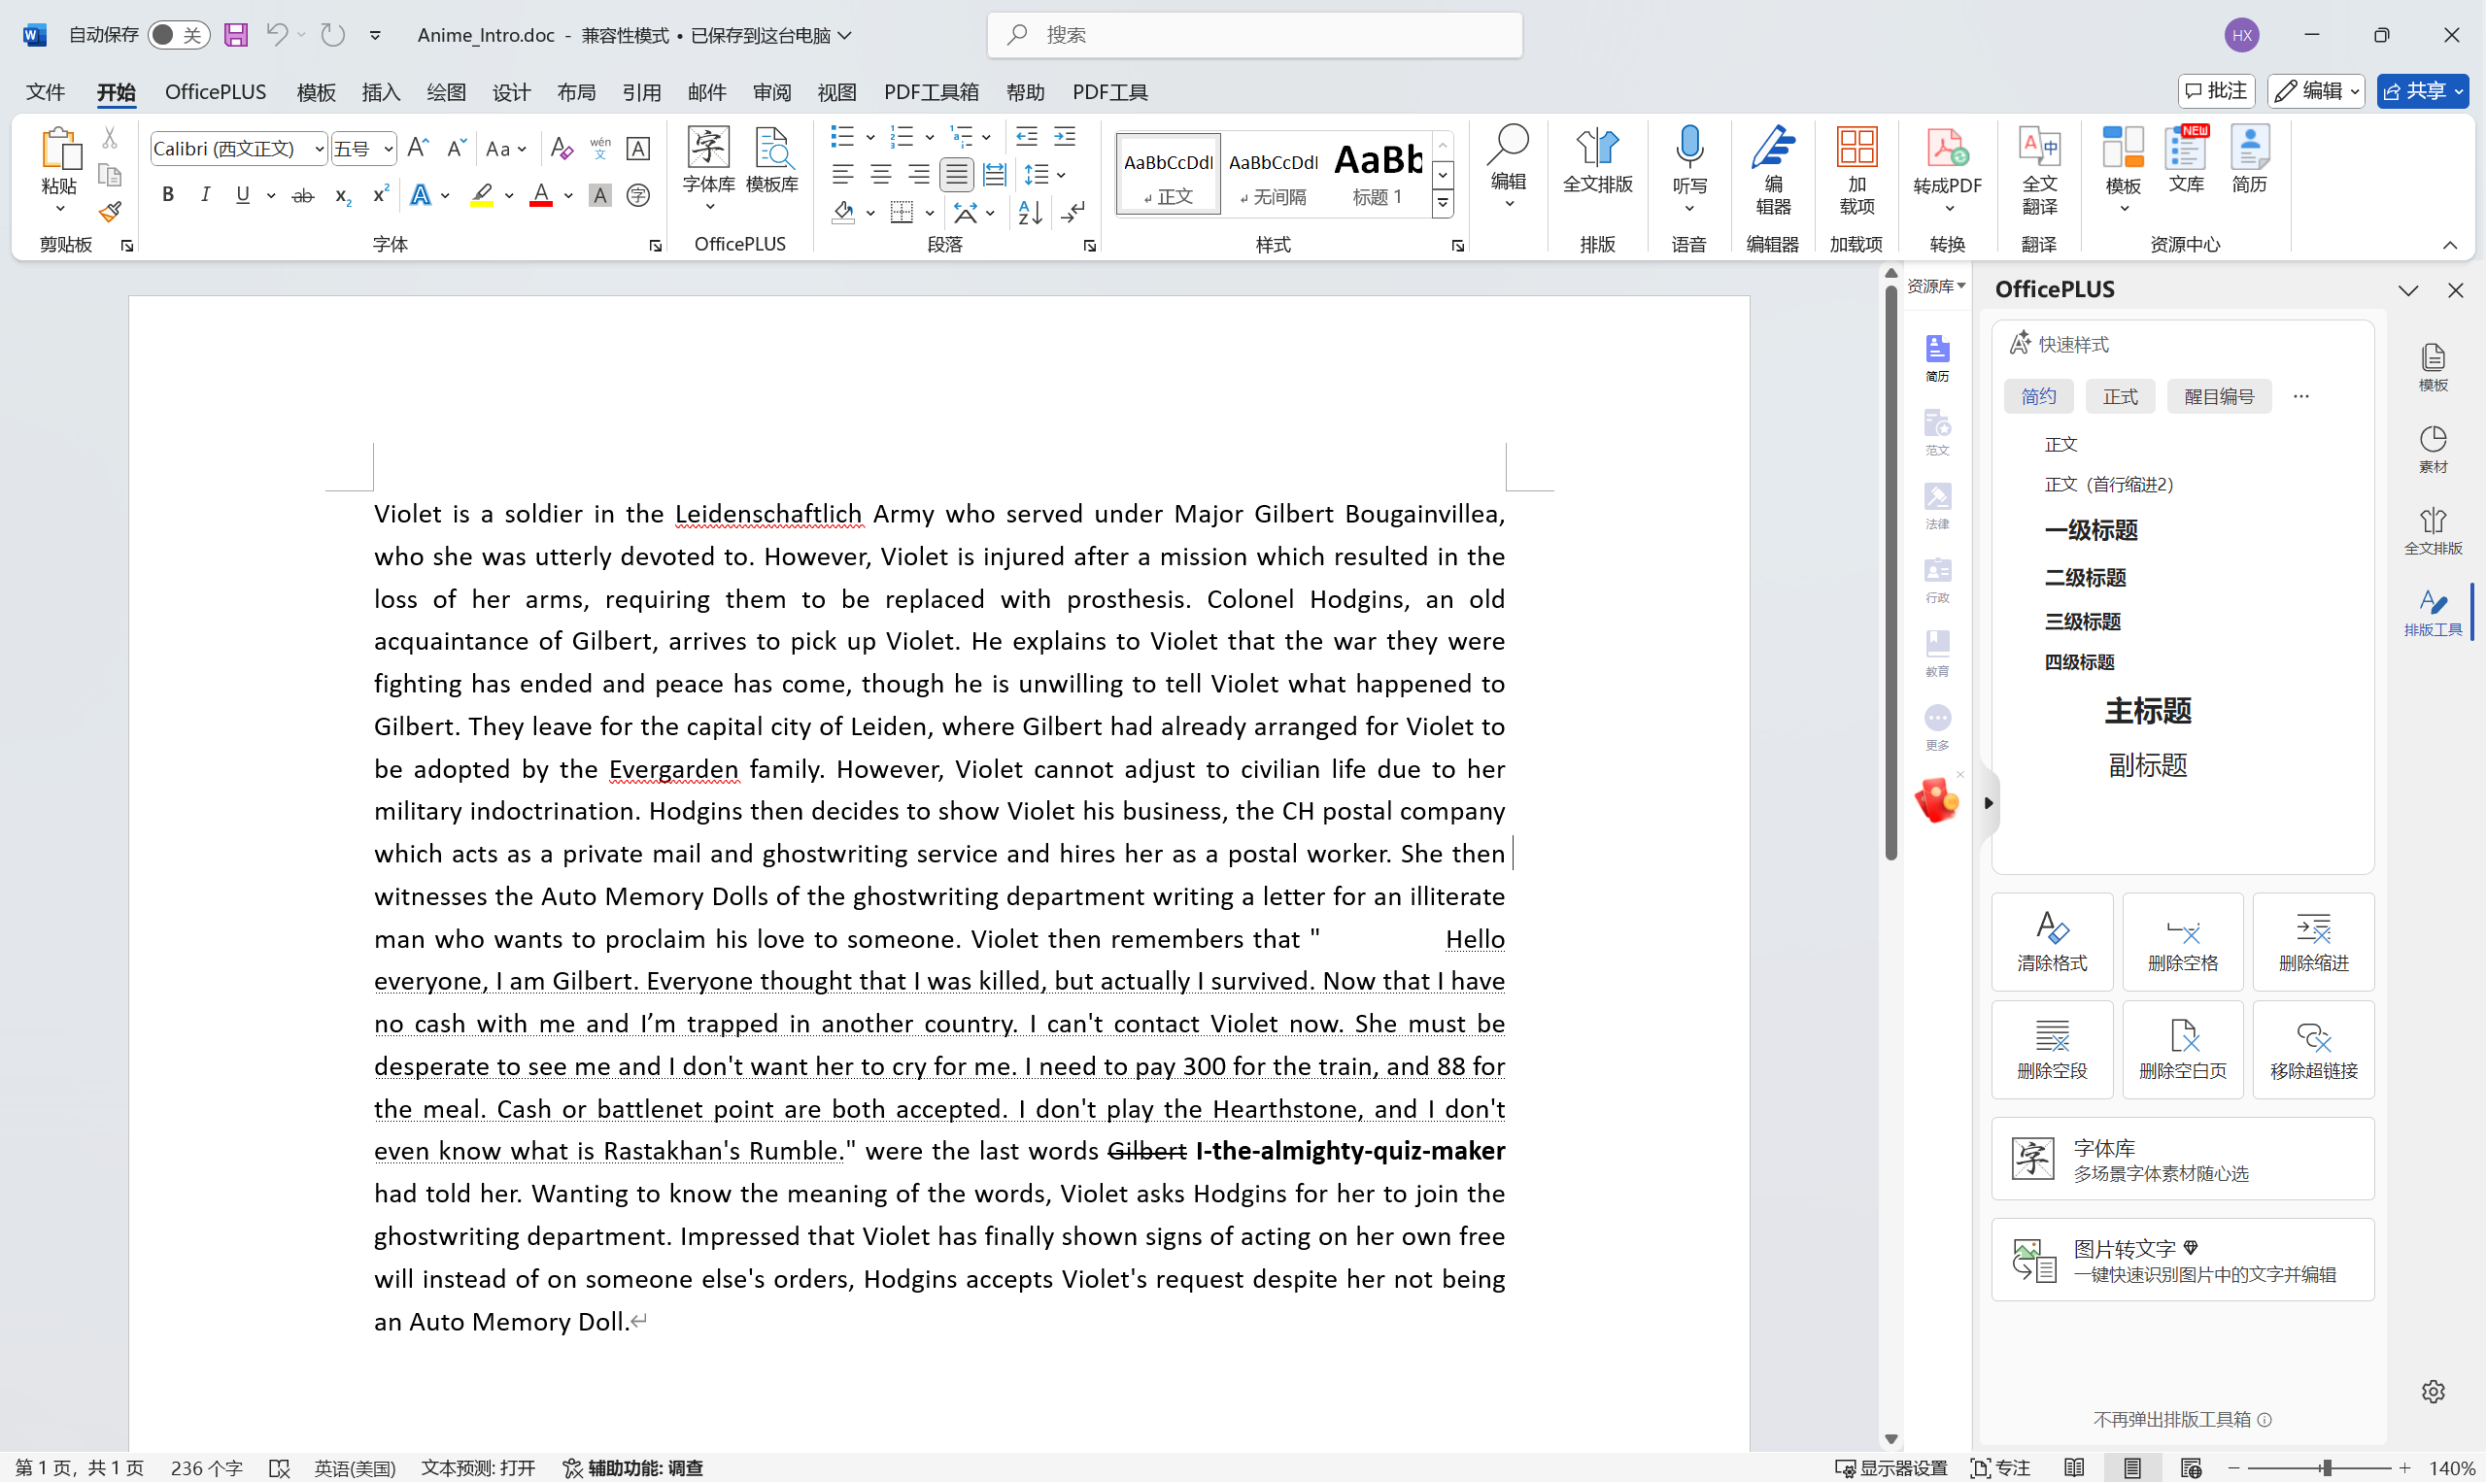
Task: Click the text highlight yellow swatch
Action: [x=482, y=195]
